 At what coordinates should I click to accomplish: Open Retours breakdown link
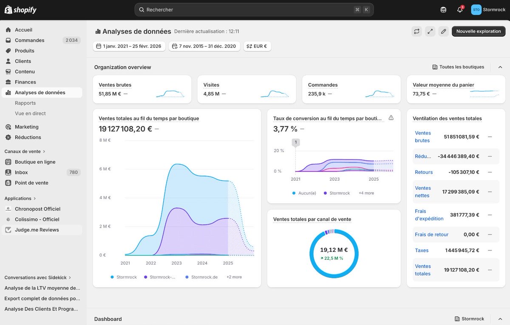click(x=424, y=172)
